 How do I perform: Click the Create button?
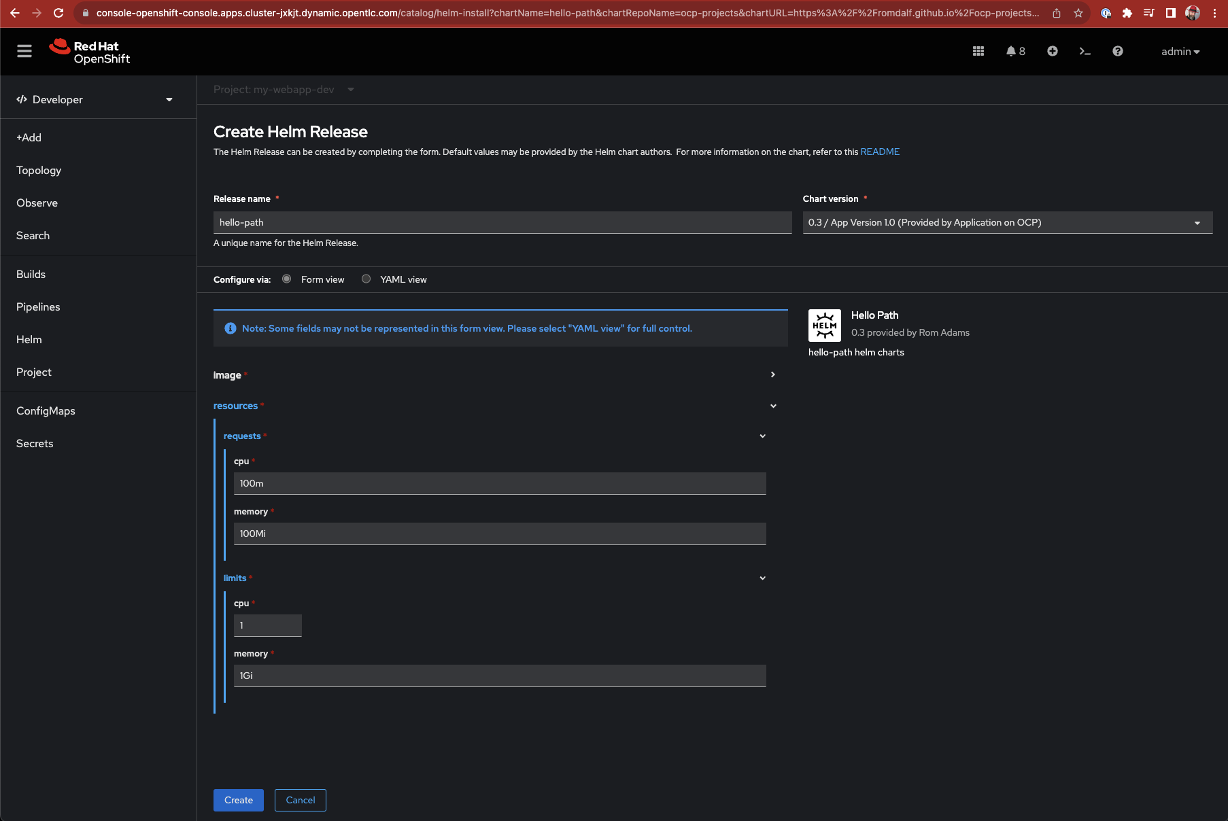tap(238, 800)
